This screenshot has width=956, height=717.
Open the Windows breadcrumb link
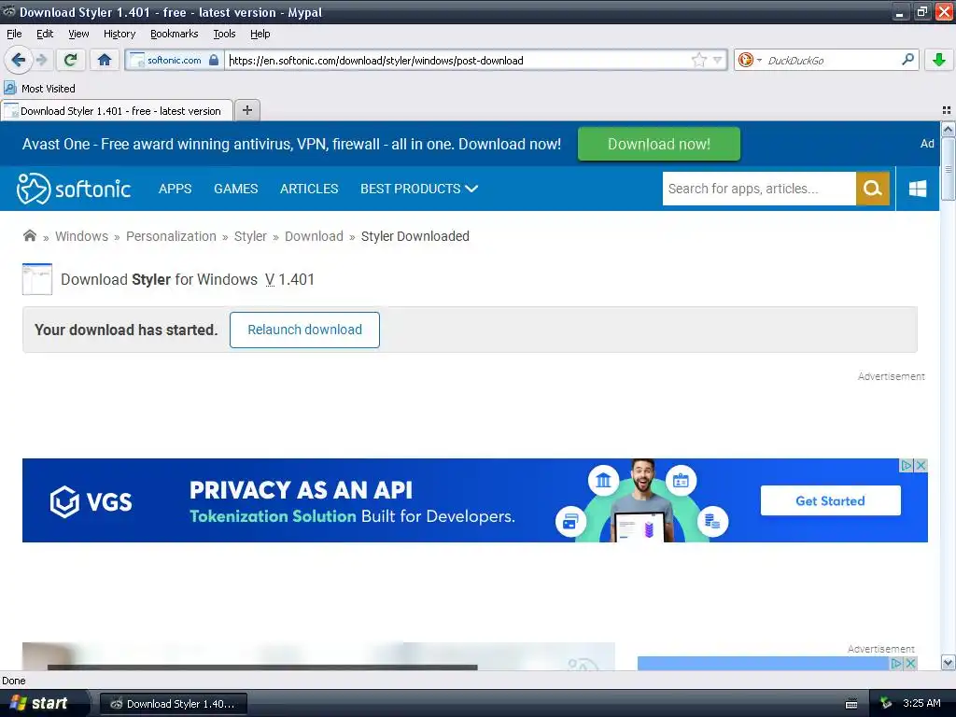(82, 236)
